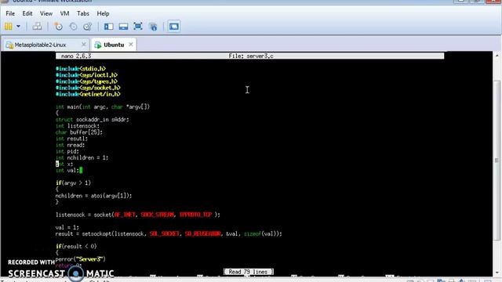Click the vertical scrollbar up arrow
This screenshot has width=502, height=282.
coord(497,56)
